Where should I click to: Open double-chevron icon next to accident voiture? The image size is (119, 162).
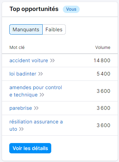click(53, 61)
